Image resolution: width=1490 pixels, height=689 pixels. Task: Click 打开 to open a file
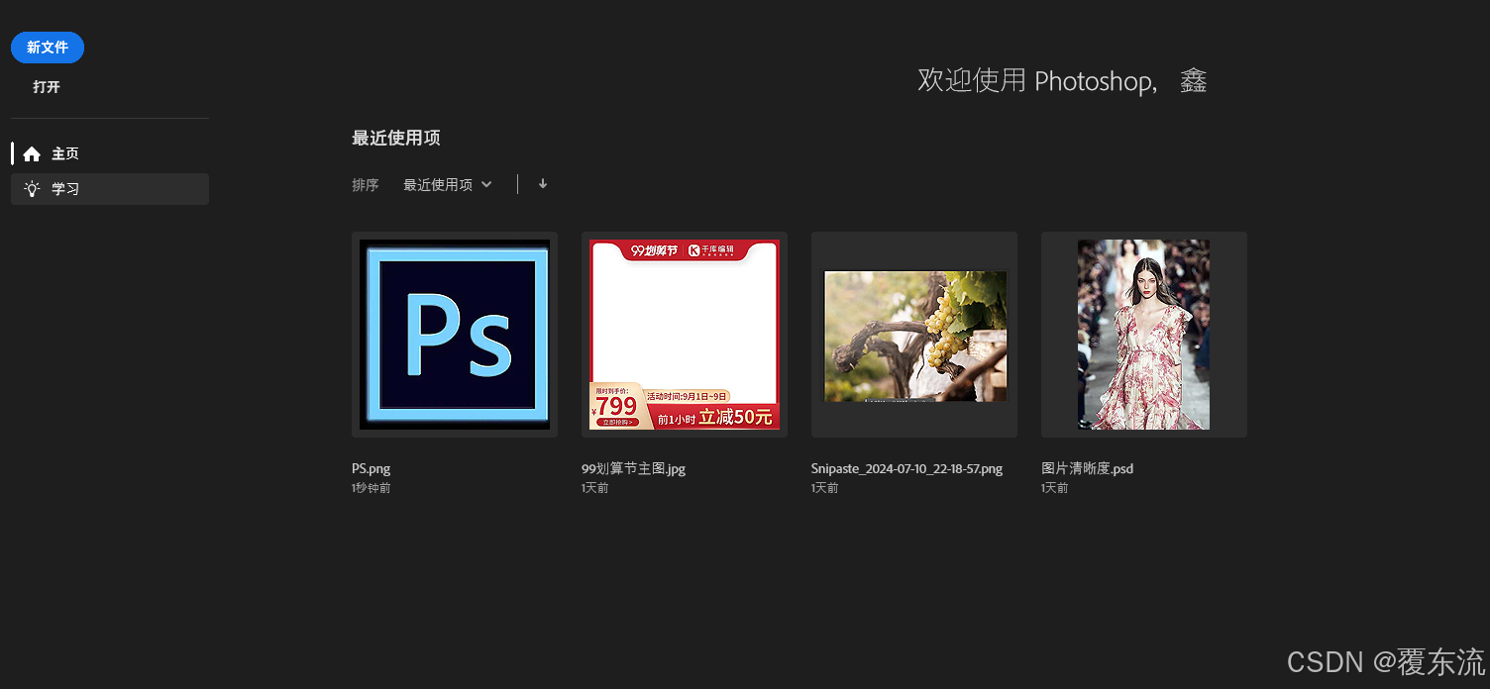click(x=47, y=87)
